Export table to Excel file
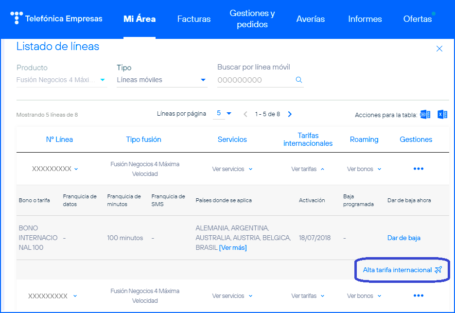The height and width of the screenshot is (313, 455). (x=442, y=115)
